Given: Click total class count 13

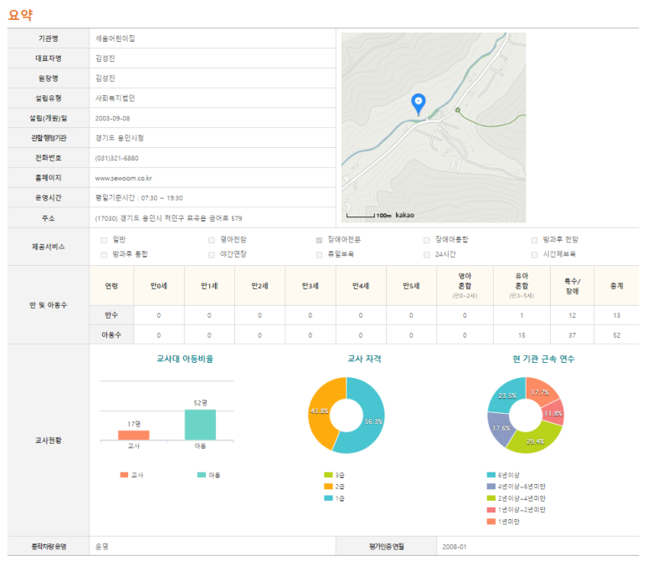Looking at the screenshot, I should click(x=617, y=315).
